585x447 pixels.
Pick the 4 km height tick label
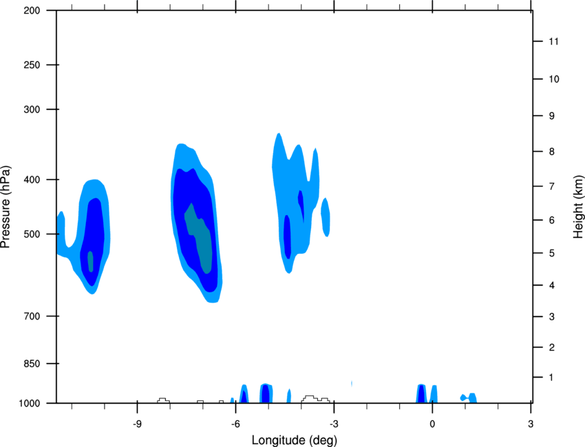pyautogui.click(x=552, y=285)
